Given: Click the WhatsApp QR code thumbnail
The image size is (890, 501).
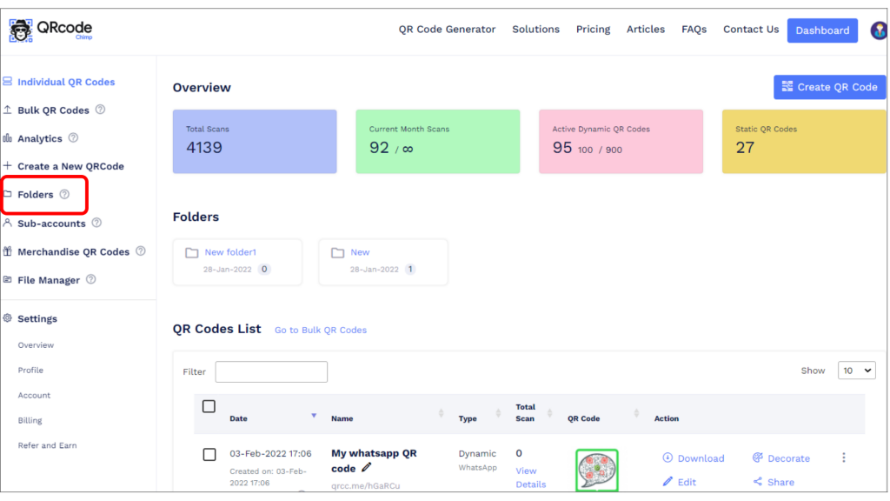Looking at the screenshot, I should 597,470.
